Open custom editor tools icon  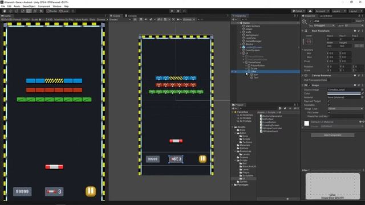click(x=41, y=11)
